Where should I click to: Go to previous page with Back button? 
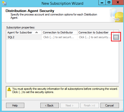tap(50, 106)
